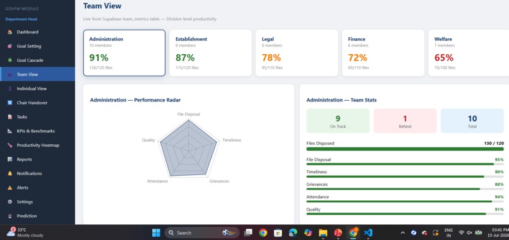
Task: Click the Productivity Heatmap icon
Action: point(9,145)
